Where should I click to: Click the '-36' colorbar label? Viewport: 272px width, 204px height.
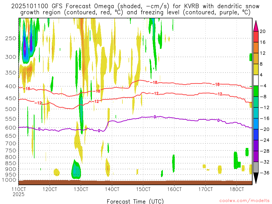pos(265,173)
